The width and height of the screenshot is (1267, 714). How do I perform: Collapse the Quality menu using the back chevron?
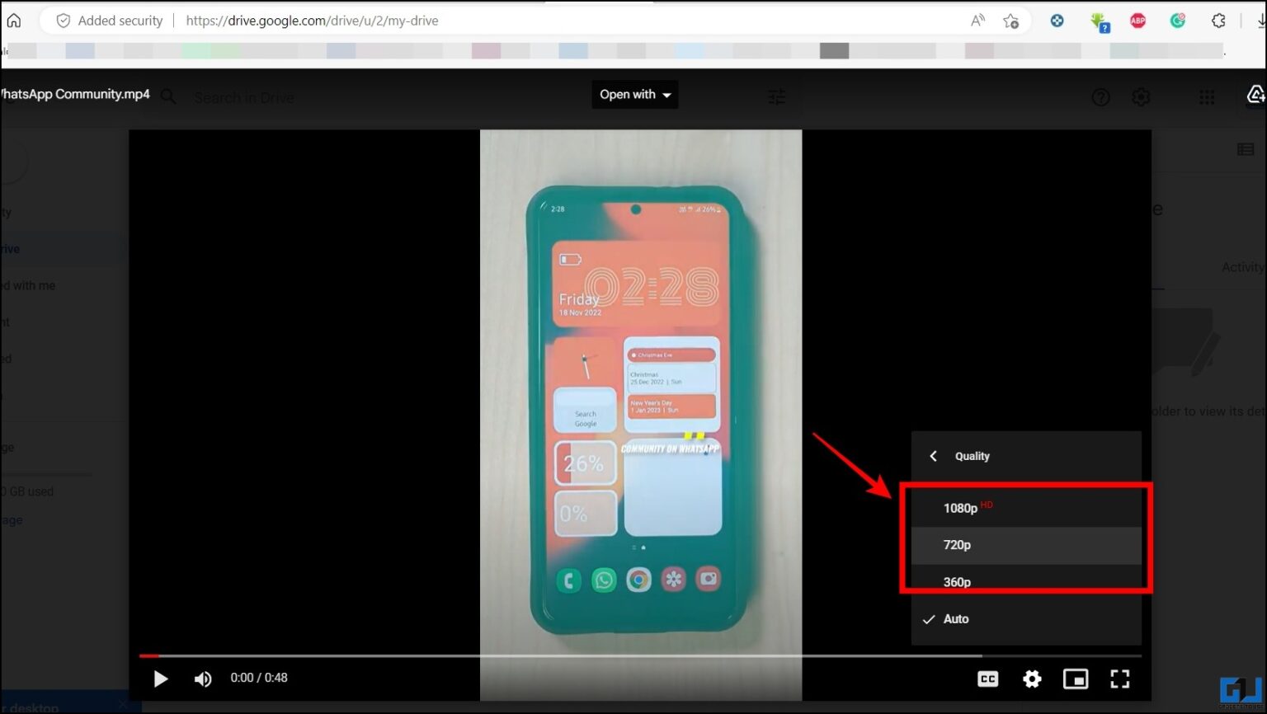(x=933, y=456)
